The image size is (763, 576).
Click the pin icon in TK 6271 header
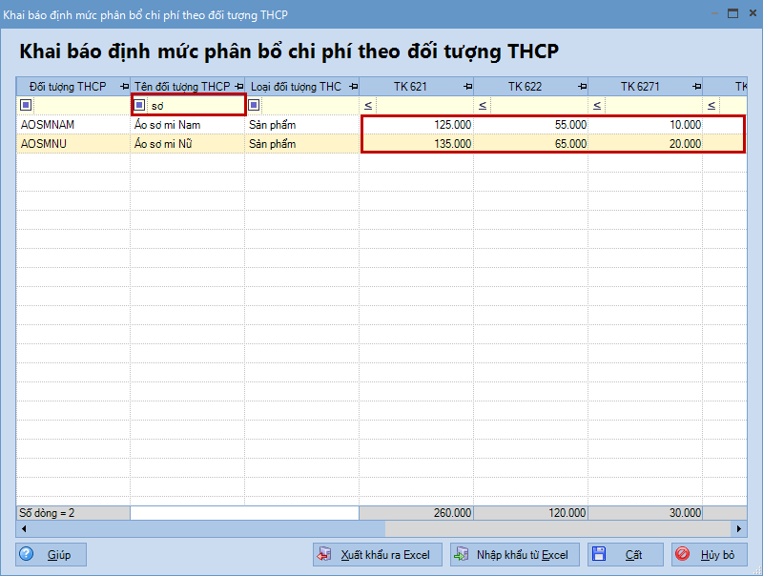695,87
